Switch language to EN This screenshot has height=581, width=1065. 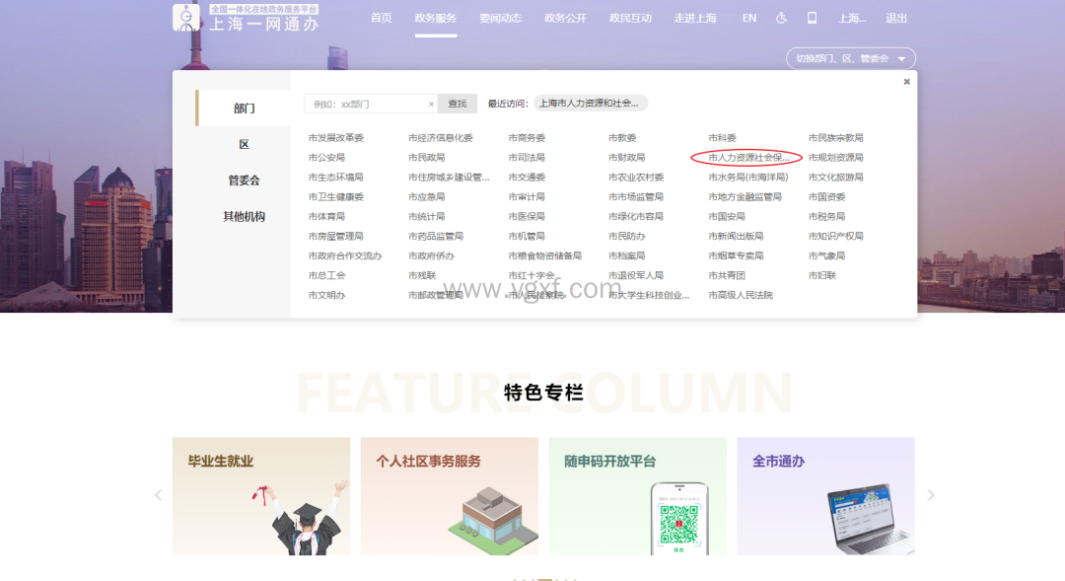(x=749, y=18)
